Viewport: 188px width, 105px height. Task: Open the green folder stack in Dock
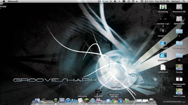coord(127,101)
